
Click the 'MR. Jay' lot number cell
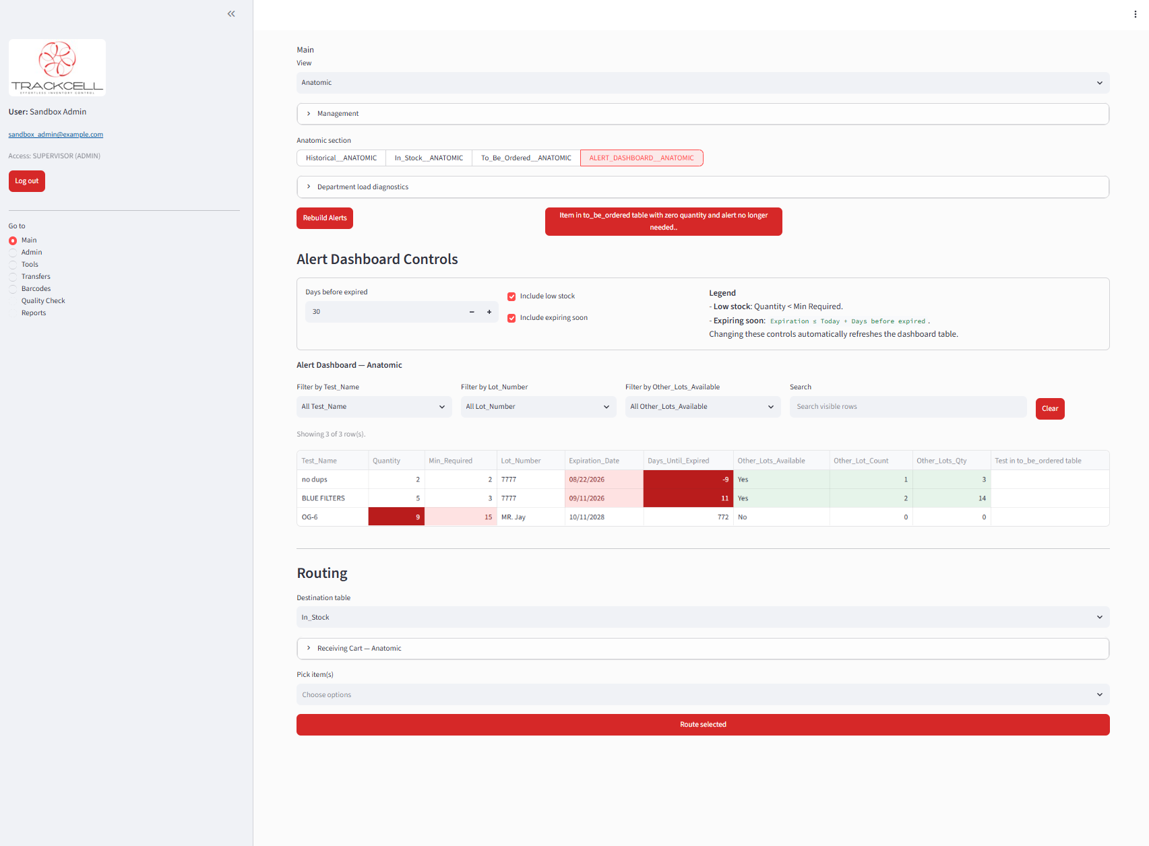click(531, 517)
